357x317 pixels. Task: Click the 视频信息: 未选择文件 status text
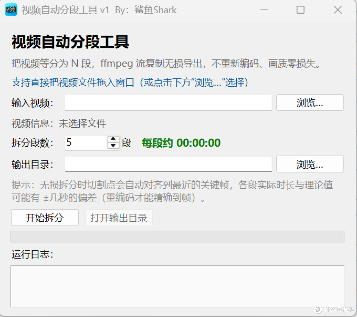59,123
